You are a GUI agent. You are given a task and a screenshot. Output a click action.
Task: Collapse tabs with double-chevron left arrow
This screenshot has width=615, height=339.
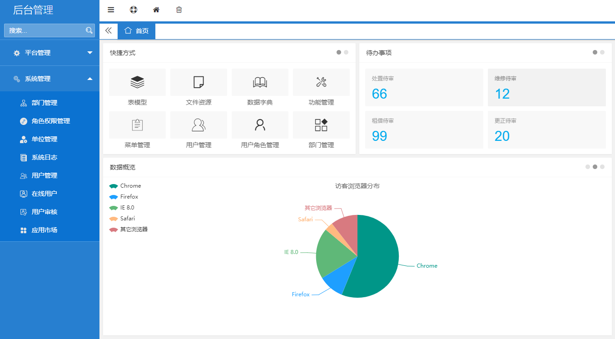coord(109,31)
